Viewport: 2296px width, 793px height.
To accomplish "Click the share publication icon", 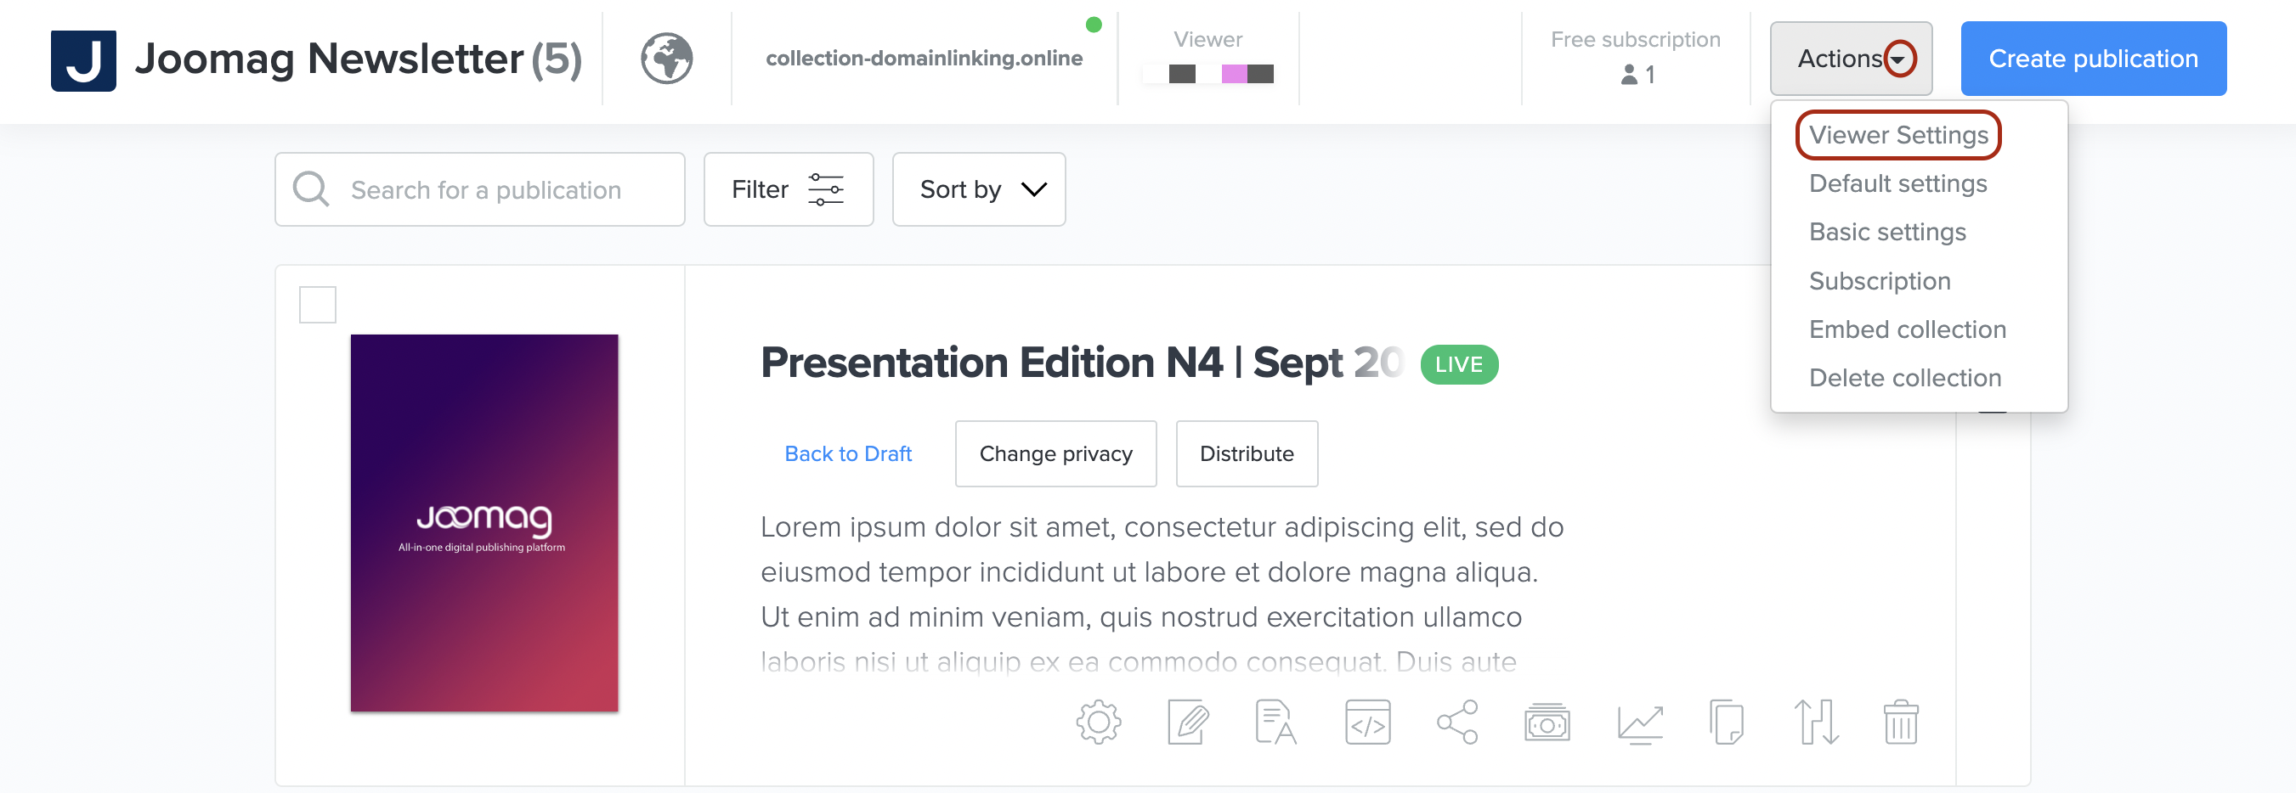I will (1457, 722).
